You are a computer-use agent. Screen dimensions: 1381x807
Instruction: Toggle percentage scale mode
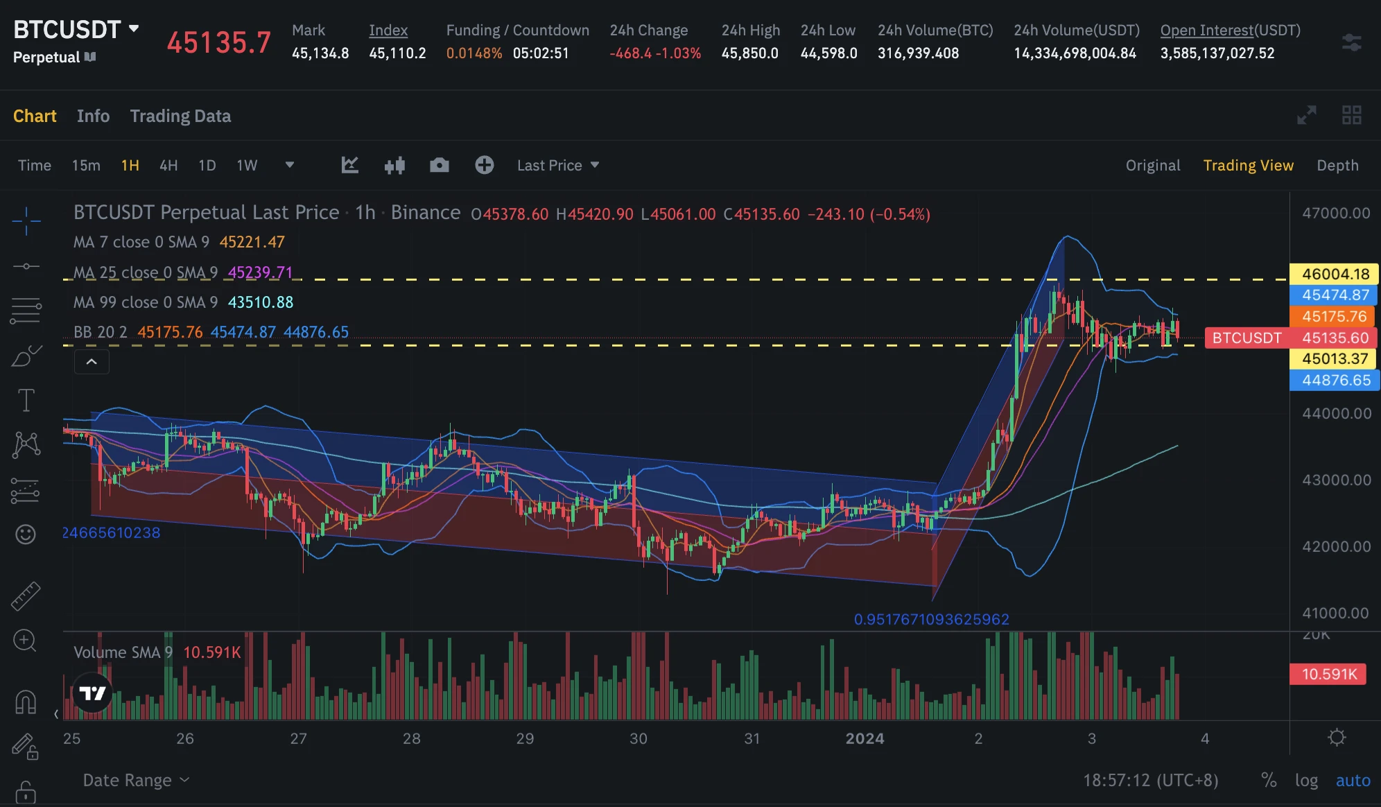[x=1269, y=780]
